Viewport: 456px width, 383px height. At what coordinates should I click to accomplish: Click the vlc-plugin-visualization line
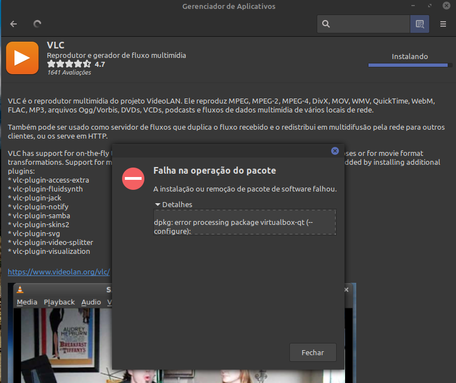pos(49,252)
